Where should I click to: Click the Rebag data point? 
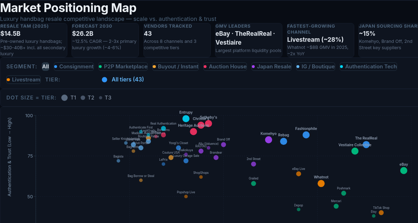[x=284, y=142]
